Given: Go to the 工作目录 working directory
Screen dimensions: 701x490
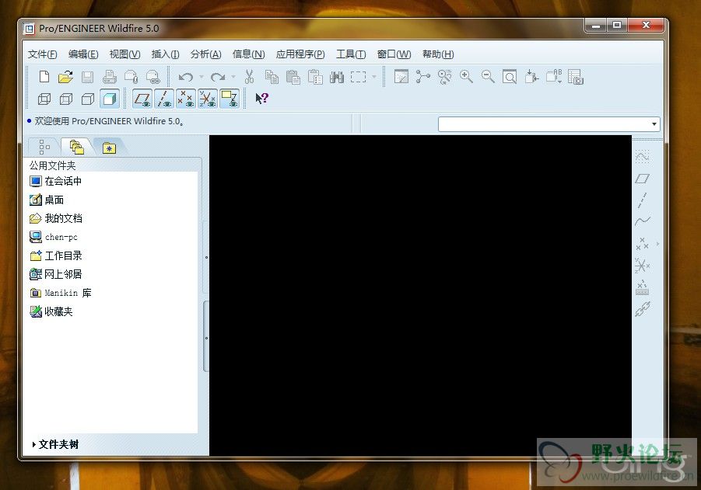Looking at the screenshot, I should [55, 255].
